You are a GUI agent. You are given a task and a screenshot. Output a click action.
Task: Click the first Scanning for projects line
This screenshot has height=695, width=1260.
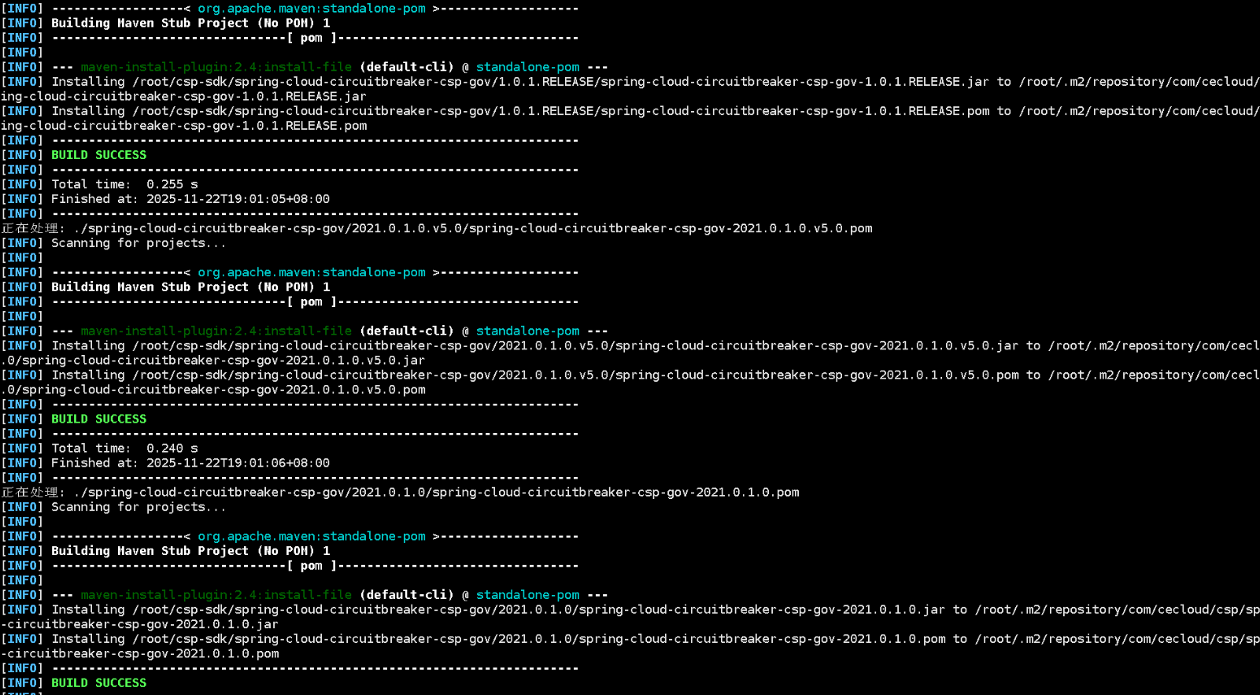point(138,243)
